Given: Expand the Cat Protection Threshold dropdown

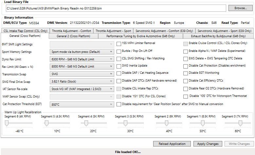Looking at the screenshot, I should tap(82, 104).
